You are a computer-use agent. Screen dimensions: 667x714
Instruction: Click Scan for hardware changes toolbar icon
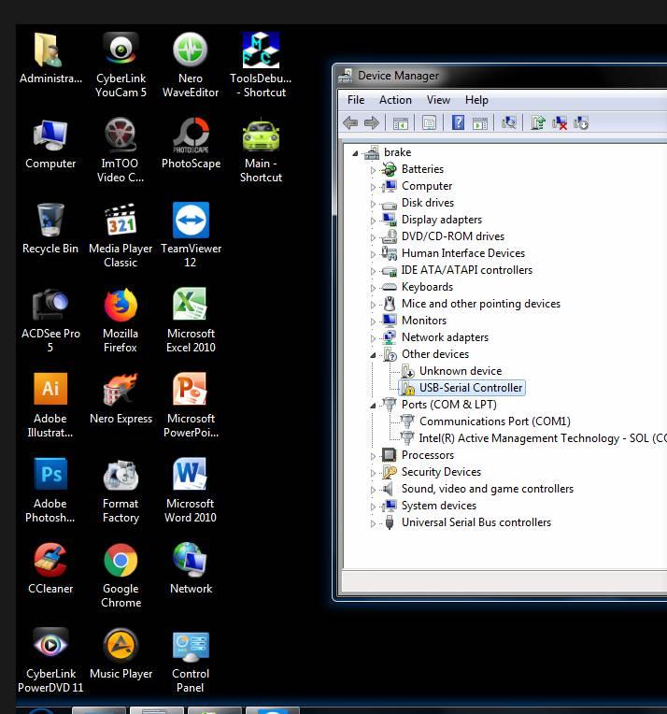tap(508, 122)
